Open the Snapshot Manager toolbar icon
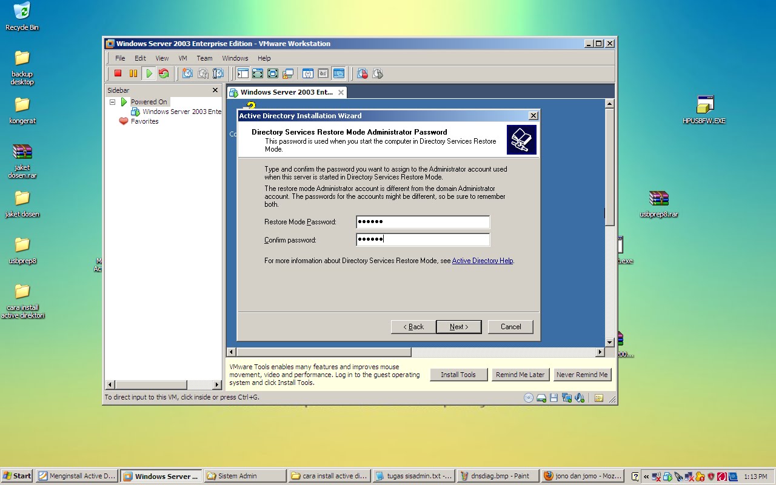This screenshot has height=485, width=776. 218,73
